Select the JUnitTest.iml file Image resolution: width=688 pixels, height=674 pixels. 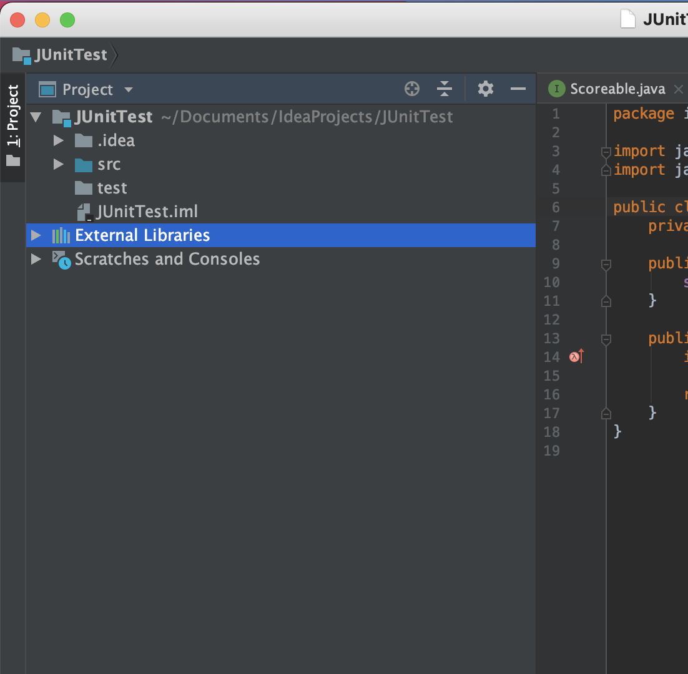point(281,212)
